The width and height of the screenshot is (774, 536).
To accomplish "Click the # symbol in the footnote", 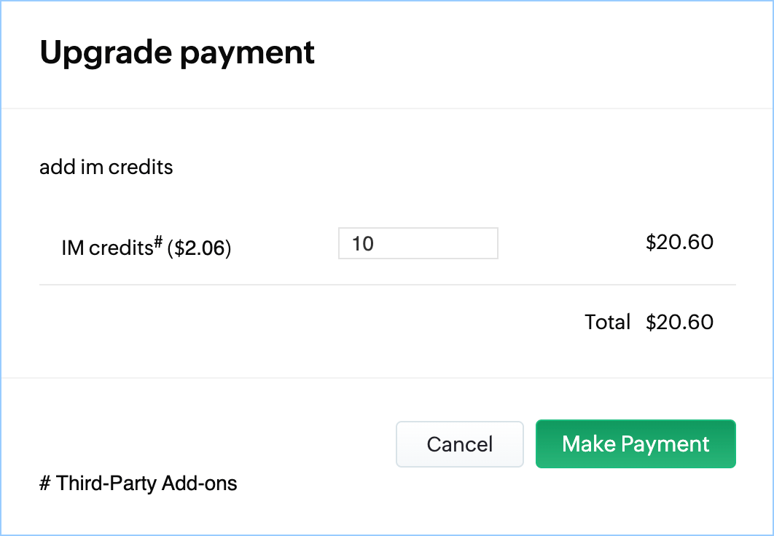I will point(44,483).
